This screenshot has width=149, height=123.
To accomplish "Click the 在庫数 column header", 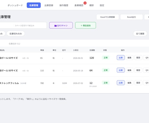I will [92, 50].
